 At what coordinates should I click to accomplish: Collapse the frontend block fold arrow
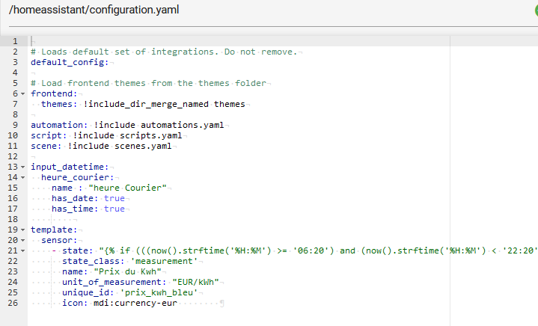pyautogui.click(x=22, y=93)
